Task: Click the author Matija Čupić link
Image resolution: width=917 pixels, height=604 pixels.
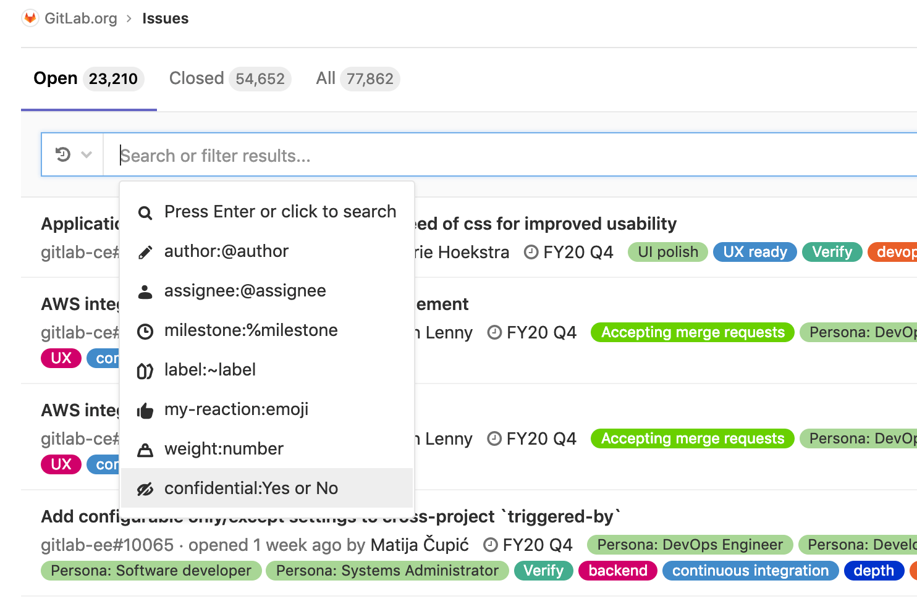Action: tap(419, 545)
